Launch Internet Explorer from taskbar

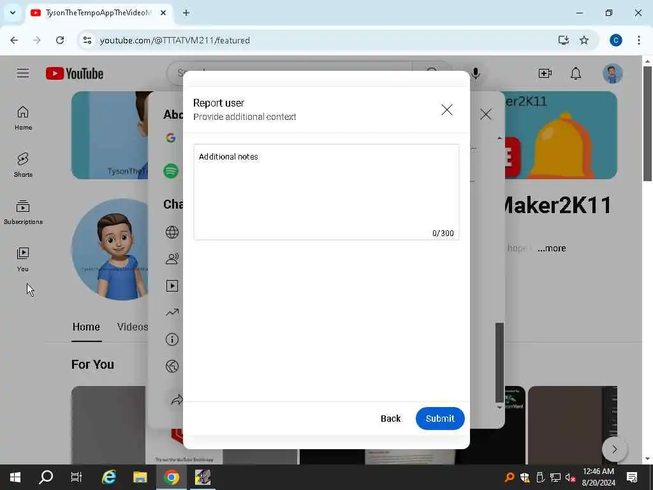pos(108,477)
